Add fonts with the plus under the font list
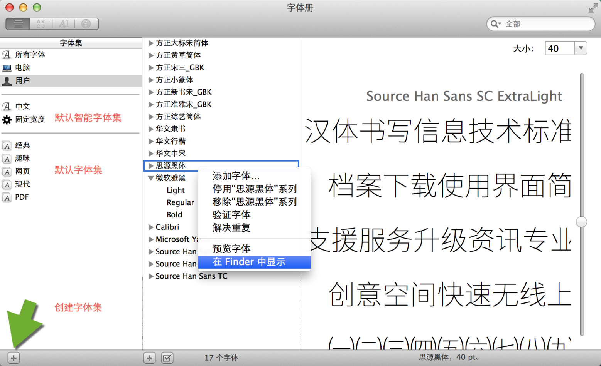 coord(150,358)
